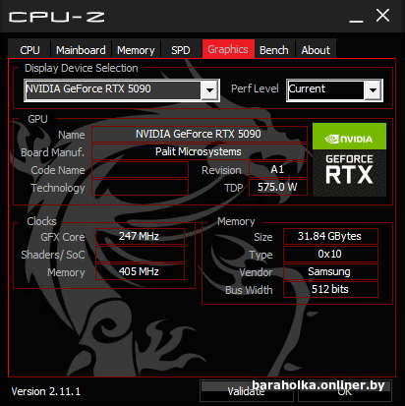Minimize the CPU-Z window
Screen dimensions: 405x406
point(356,19)
